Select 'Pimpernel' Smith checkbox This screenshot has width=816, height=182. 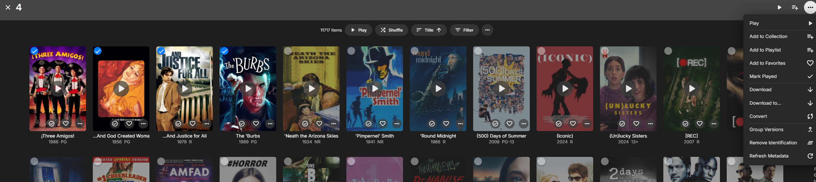(x=351, y=51)
